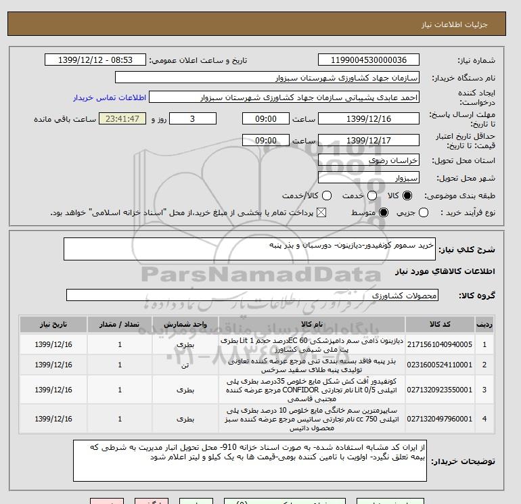The width and height of the screenshot is (521, 504).
Task: Click the response deadline date 1399/12/16 field
Action: point(369,118)
